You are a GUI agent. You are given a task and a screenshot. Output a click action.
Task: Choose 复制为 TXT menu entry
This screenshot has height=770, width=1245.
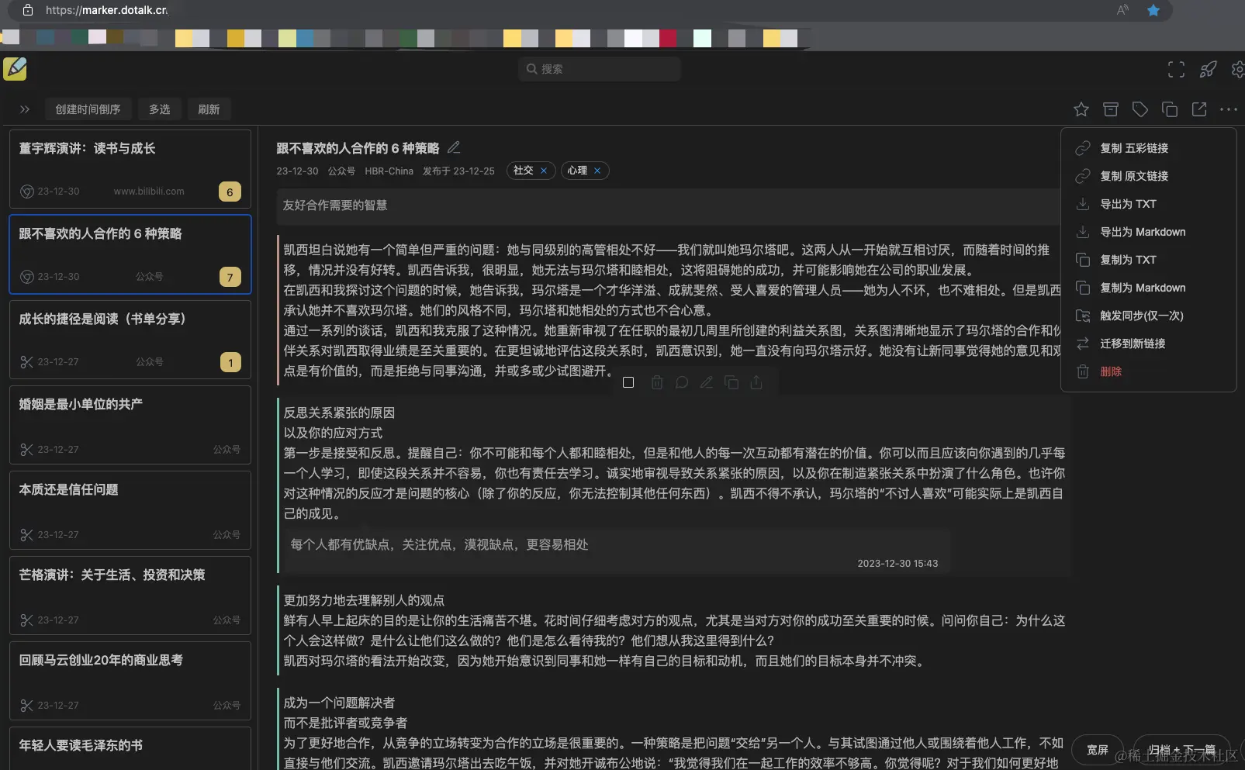point(1148,260)
